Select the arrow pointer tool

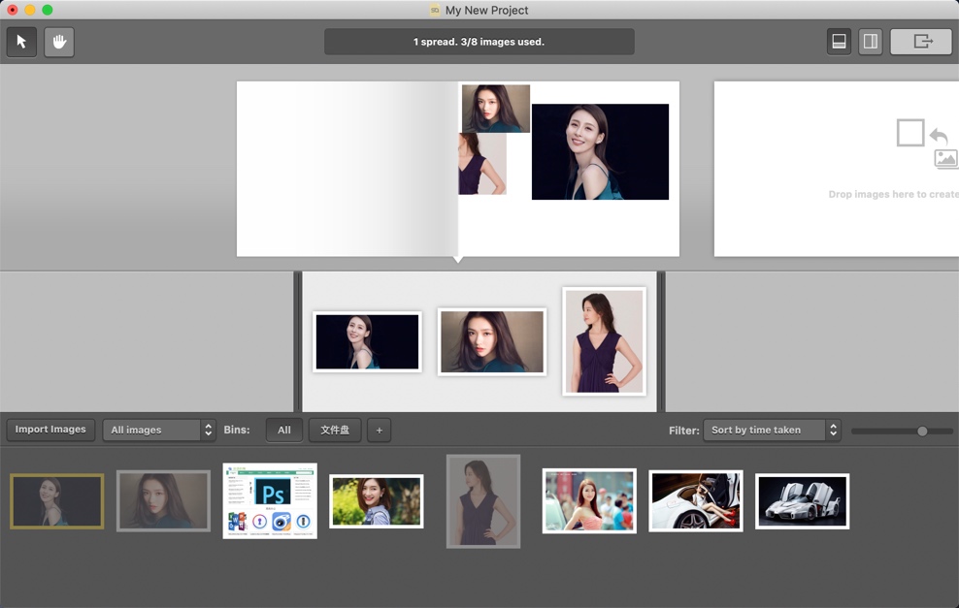[x=21, y=42]
